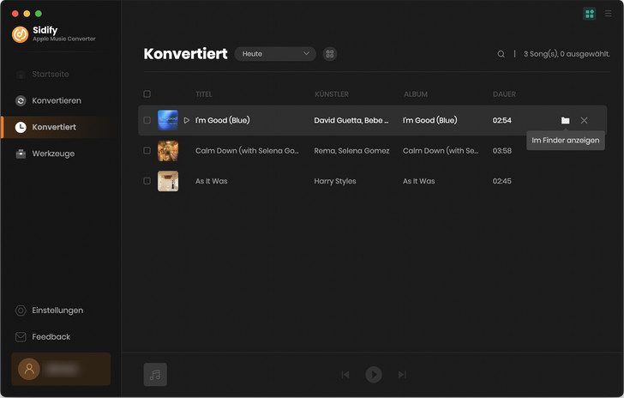This screenshot has height=398, width=624.
Task: Expand the Heute date filter dropdown
Action: 275,54
